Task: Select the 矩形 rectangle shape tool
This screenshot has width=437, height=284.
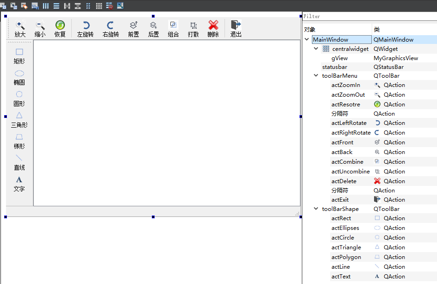Action: (x=19, y=56)
